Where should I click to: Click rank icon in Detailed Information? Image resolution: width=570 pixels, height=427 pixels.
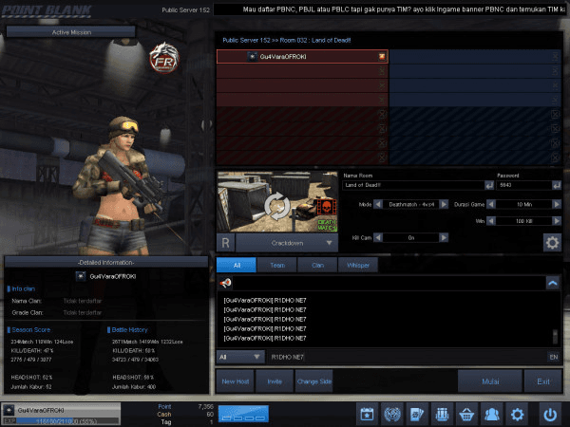click(x=81, y=276)
